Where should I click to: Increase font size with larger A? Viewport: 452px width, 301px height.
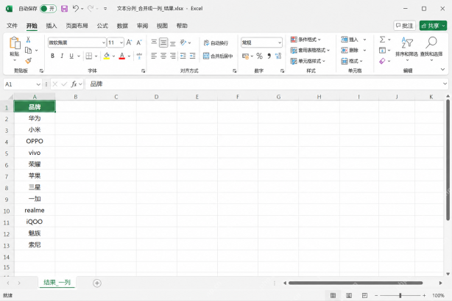tap(129, 43)
